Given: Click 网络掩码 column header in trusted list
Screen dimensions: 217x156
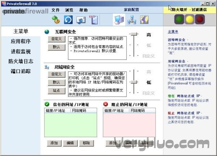Looking at the screenshot, I should [x=84, y=111].
